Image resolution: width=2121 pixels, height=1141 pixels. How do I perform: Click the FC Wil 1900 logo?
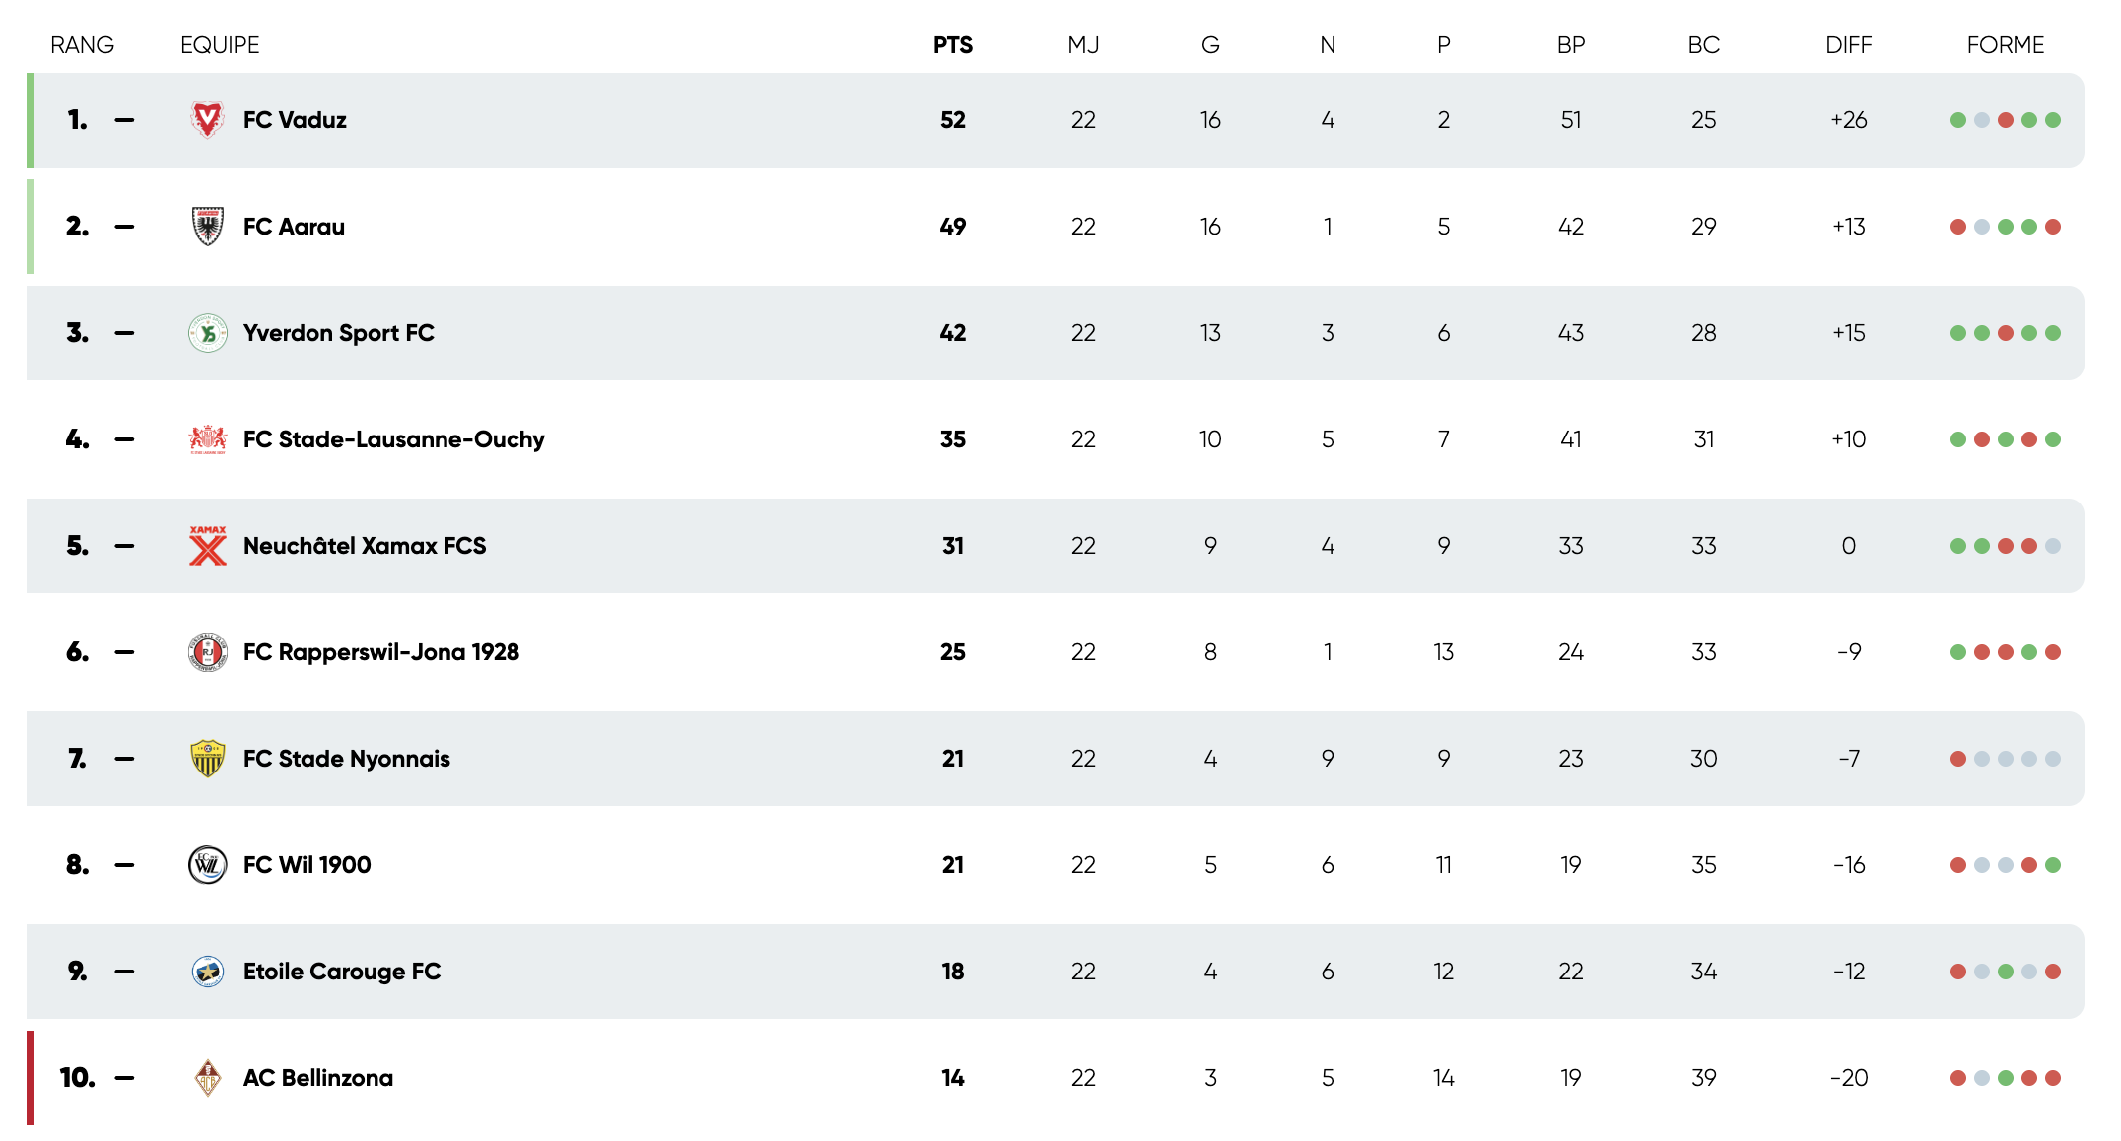[207, 865]
